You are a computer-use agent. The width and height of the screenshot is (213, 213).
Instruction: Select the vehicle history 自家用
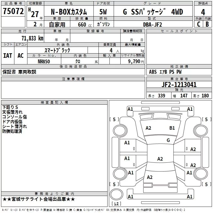coord(57,24)
